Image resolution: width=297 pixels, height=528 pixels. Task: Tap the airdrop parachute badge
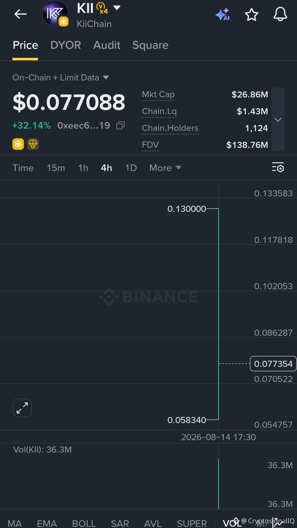tap(33, 144)
